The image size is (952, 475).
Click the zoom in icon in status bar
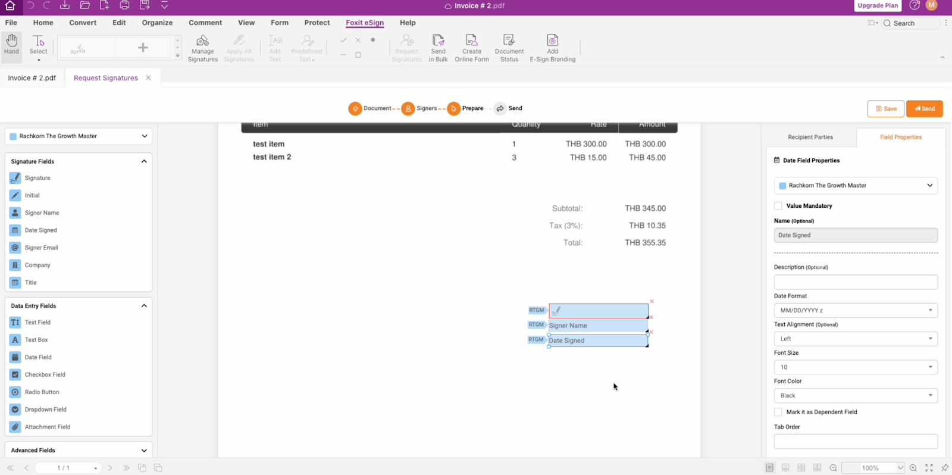coord(913,468)
